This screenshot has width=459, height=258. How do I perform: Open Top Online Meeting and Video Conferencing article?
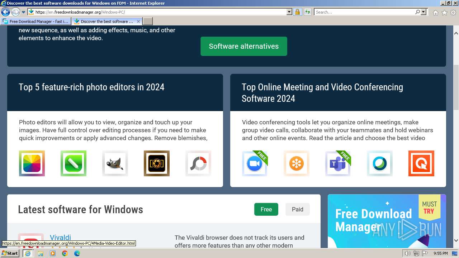322,93
